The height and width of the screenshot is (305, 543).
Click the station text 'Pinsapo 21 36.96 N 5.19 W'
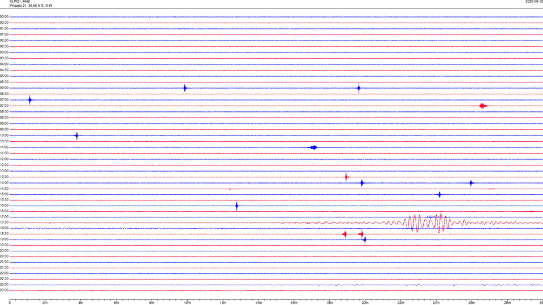pyautogui.click(x=31, y=6)
